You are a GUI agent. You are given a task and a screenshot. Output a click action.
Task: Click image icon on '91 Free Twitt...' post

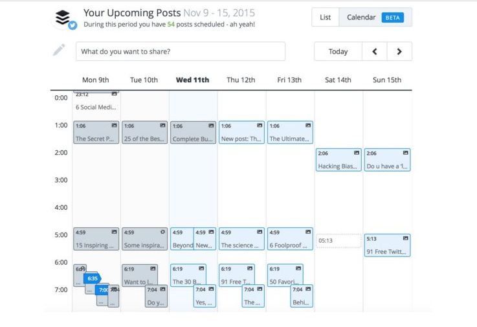click(x=406, y=238)
